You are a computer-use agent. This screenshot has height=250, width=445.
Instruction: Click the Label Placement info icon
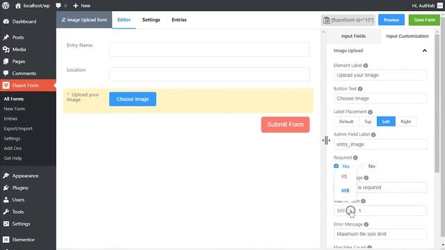(x=370, y=112)
